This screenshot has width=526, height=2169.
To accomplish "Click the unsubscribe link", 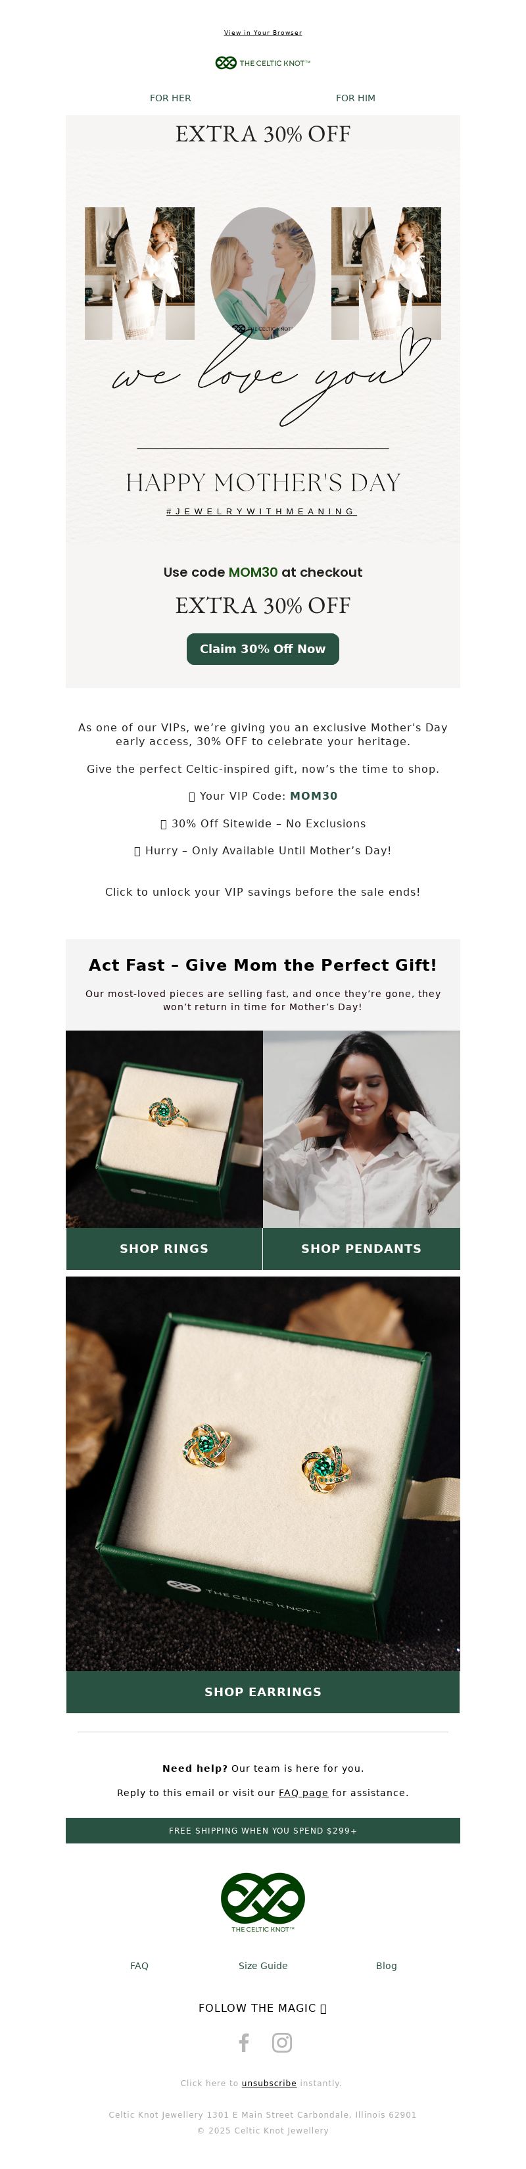I will (x=268, y=2083).
